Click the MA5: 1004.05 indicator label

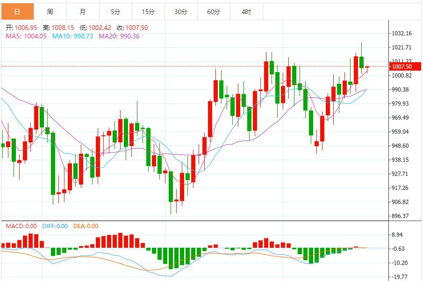click(x=26, y=36)
